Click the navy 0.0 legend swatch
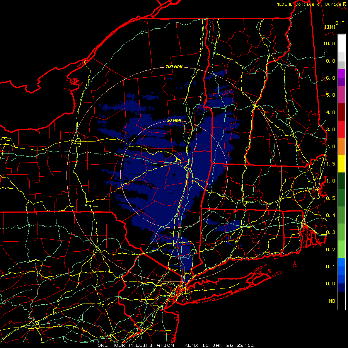Screen dimensions: 348x348 tap(341, 288)
